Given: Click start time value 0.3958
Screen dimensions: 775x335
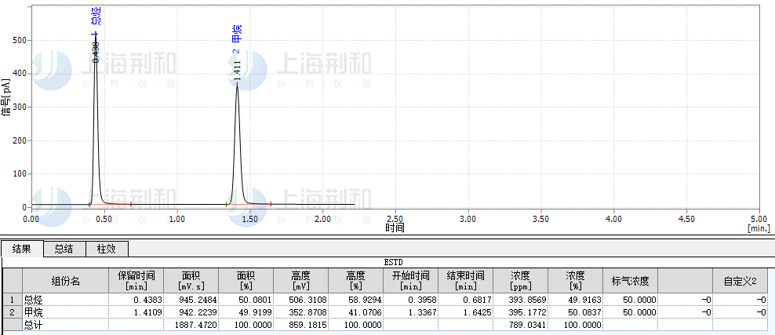Looking at the screenshot, I should click(421, 300).
